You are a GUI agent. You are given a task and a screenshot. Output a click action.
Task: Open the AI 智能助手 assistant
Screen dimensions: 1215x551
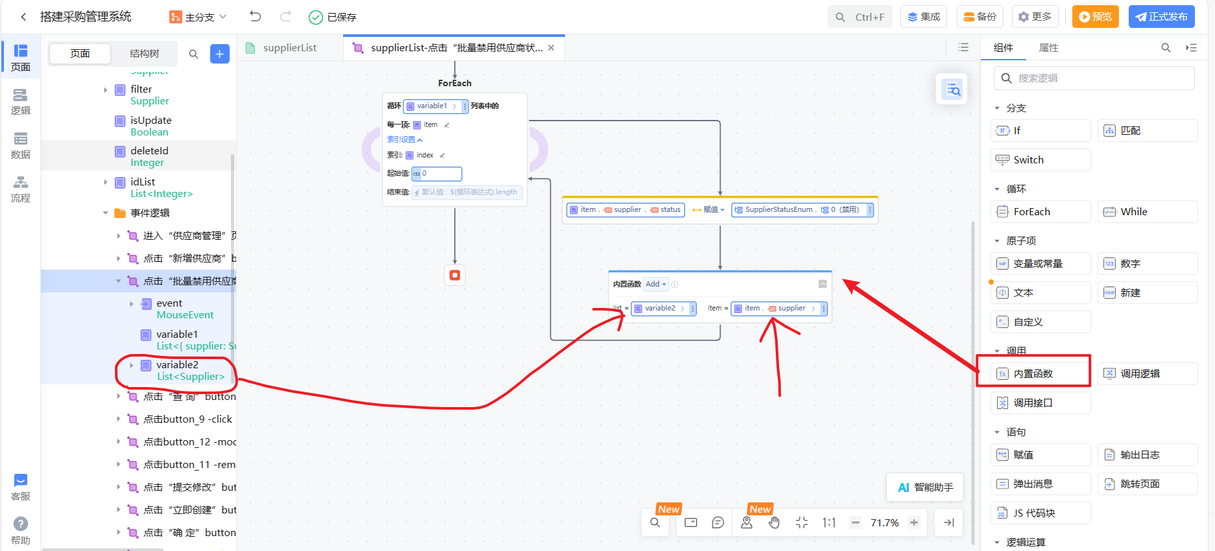point(925,487)
